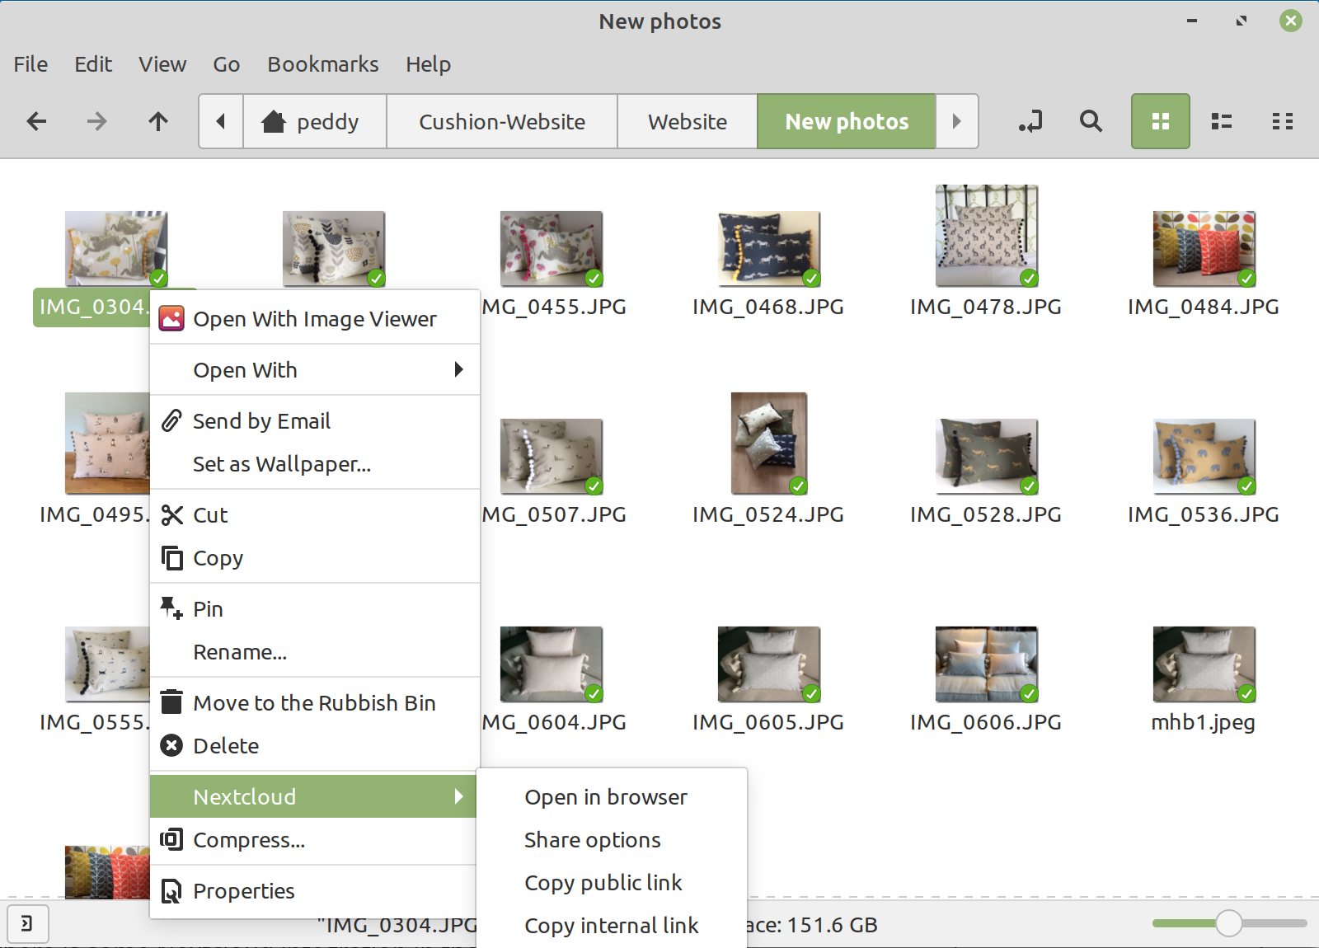
Task: Click the forward navigation arrow
Action: [96, 121]
